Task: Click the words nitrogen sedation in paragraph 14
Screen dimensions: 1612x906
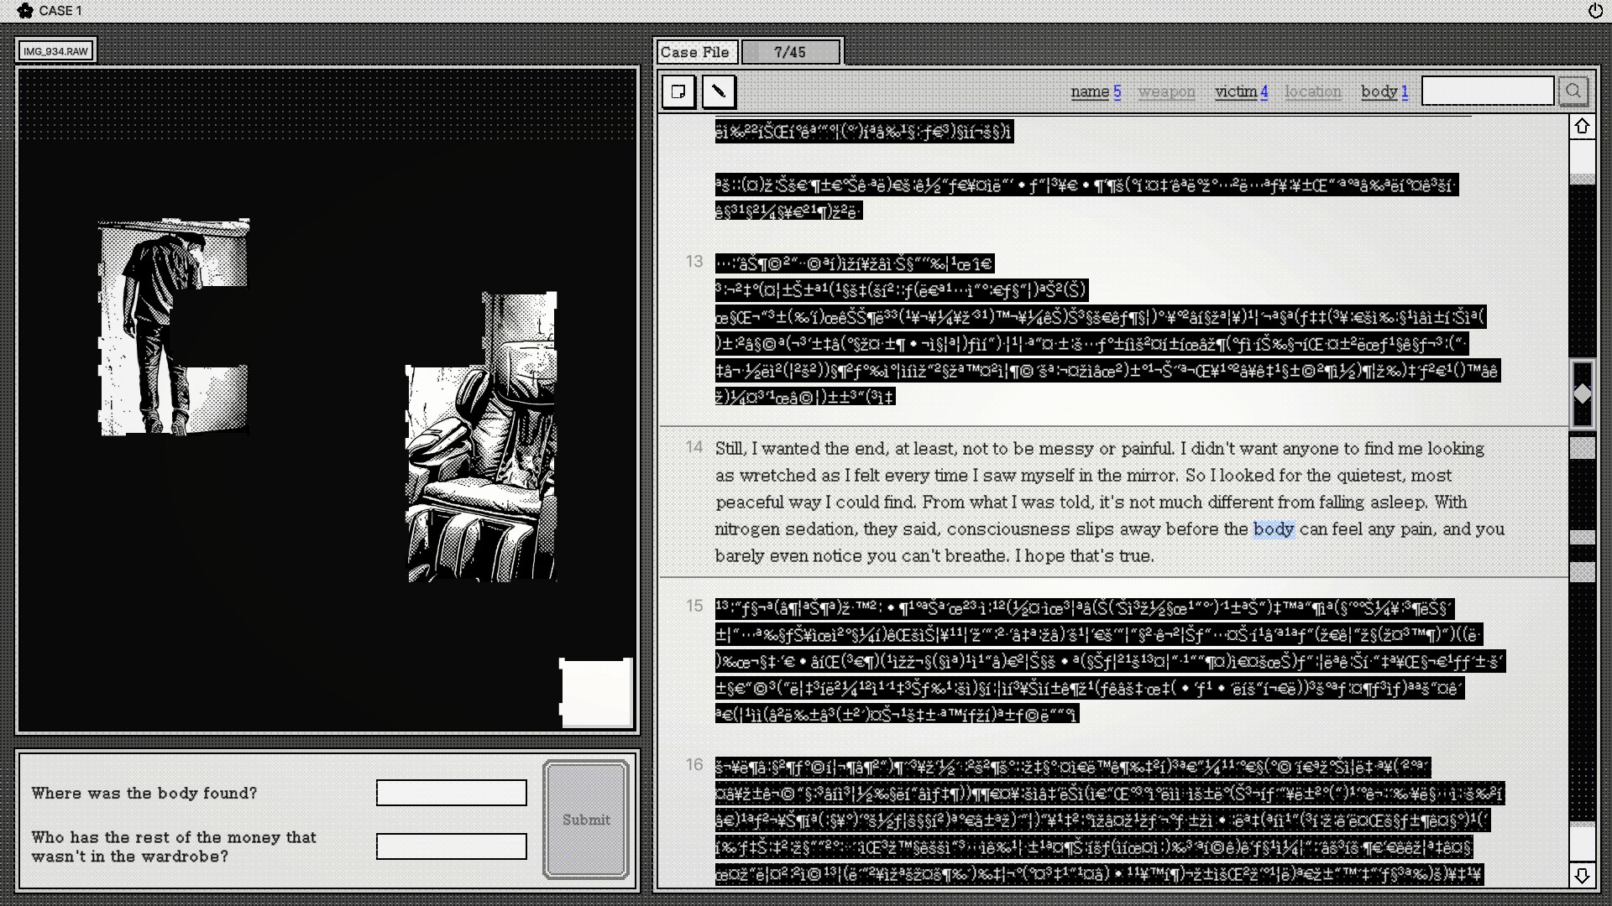Action: click(x=784, y=528)
